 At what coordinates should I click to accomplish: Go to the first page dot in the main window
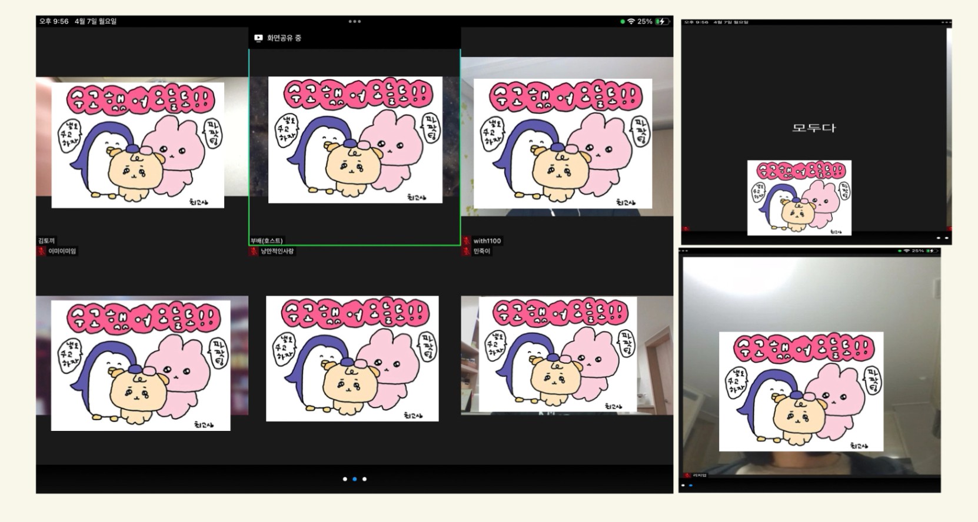[345, 479]
